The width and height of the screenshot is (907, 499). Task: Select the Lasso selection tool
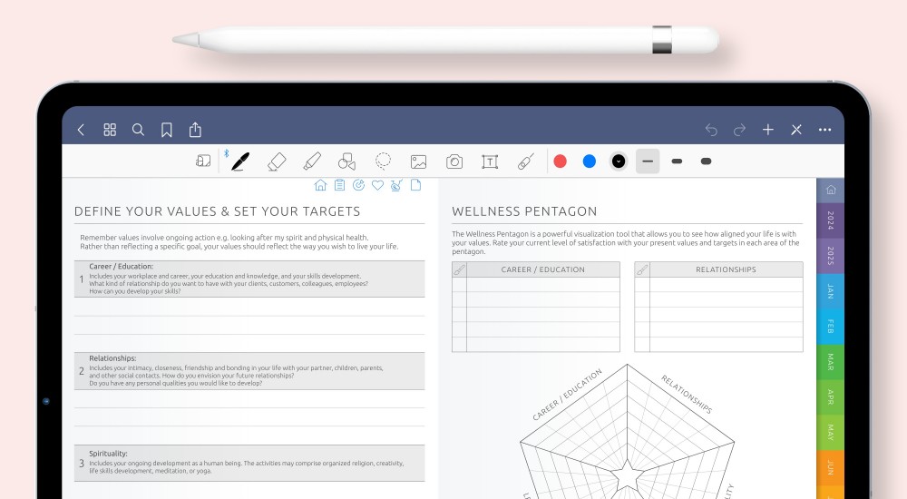[383, 161]
